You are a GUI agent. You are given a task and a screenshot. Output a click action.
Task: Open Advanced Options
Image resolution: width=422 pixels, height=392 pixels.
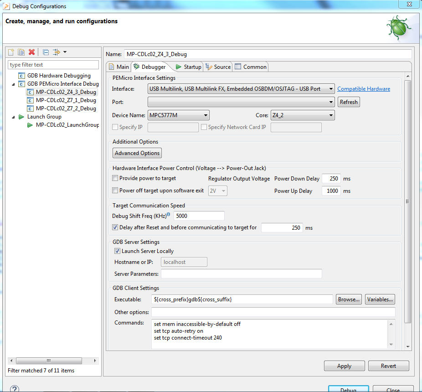(x=137, y=153)
